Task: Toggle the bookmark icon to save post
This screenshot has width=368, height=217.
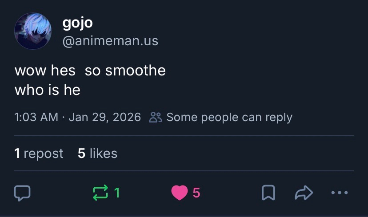Action: coord(268,193)
